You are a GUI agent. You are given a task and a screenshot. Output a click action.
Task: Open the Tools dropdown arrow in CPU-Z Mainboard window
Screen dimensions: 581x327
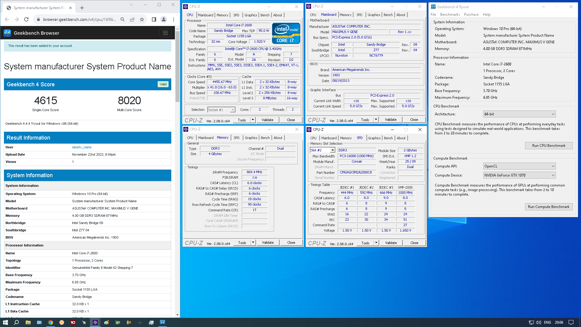376,120
